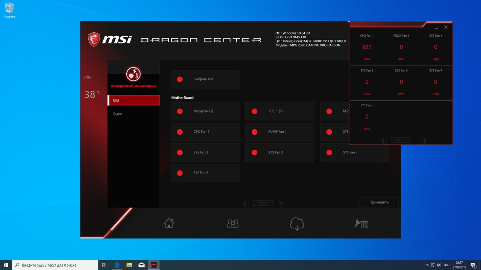The image size is (481, 270).
Task: Open the Recycle Bin desktop icon
Action: click(9, 10)
